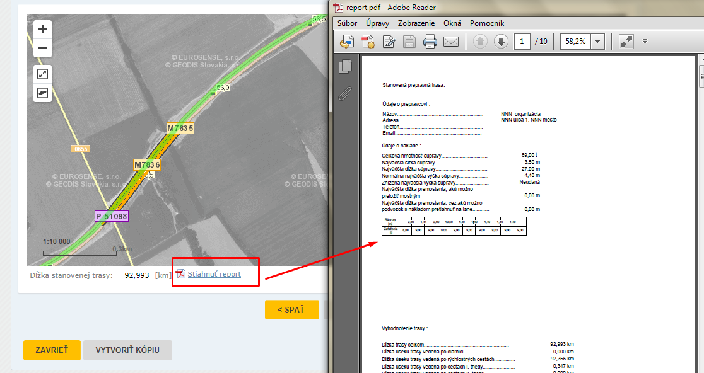Open the Zobrazenie menu
Image resolution: width=704 pixels, height=373 pixels.
416,23
